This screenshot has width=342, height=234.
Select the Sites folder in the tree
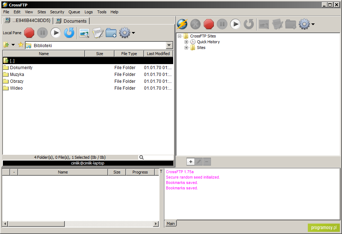tap(201, 48)
